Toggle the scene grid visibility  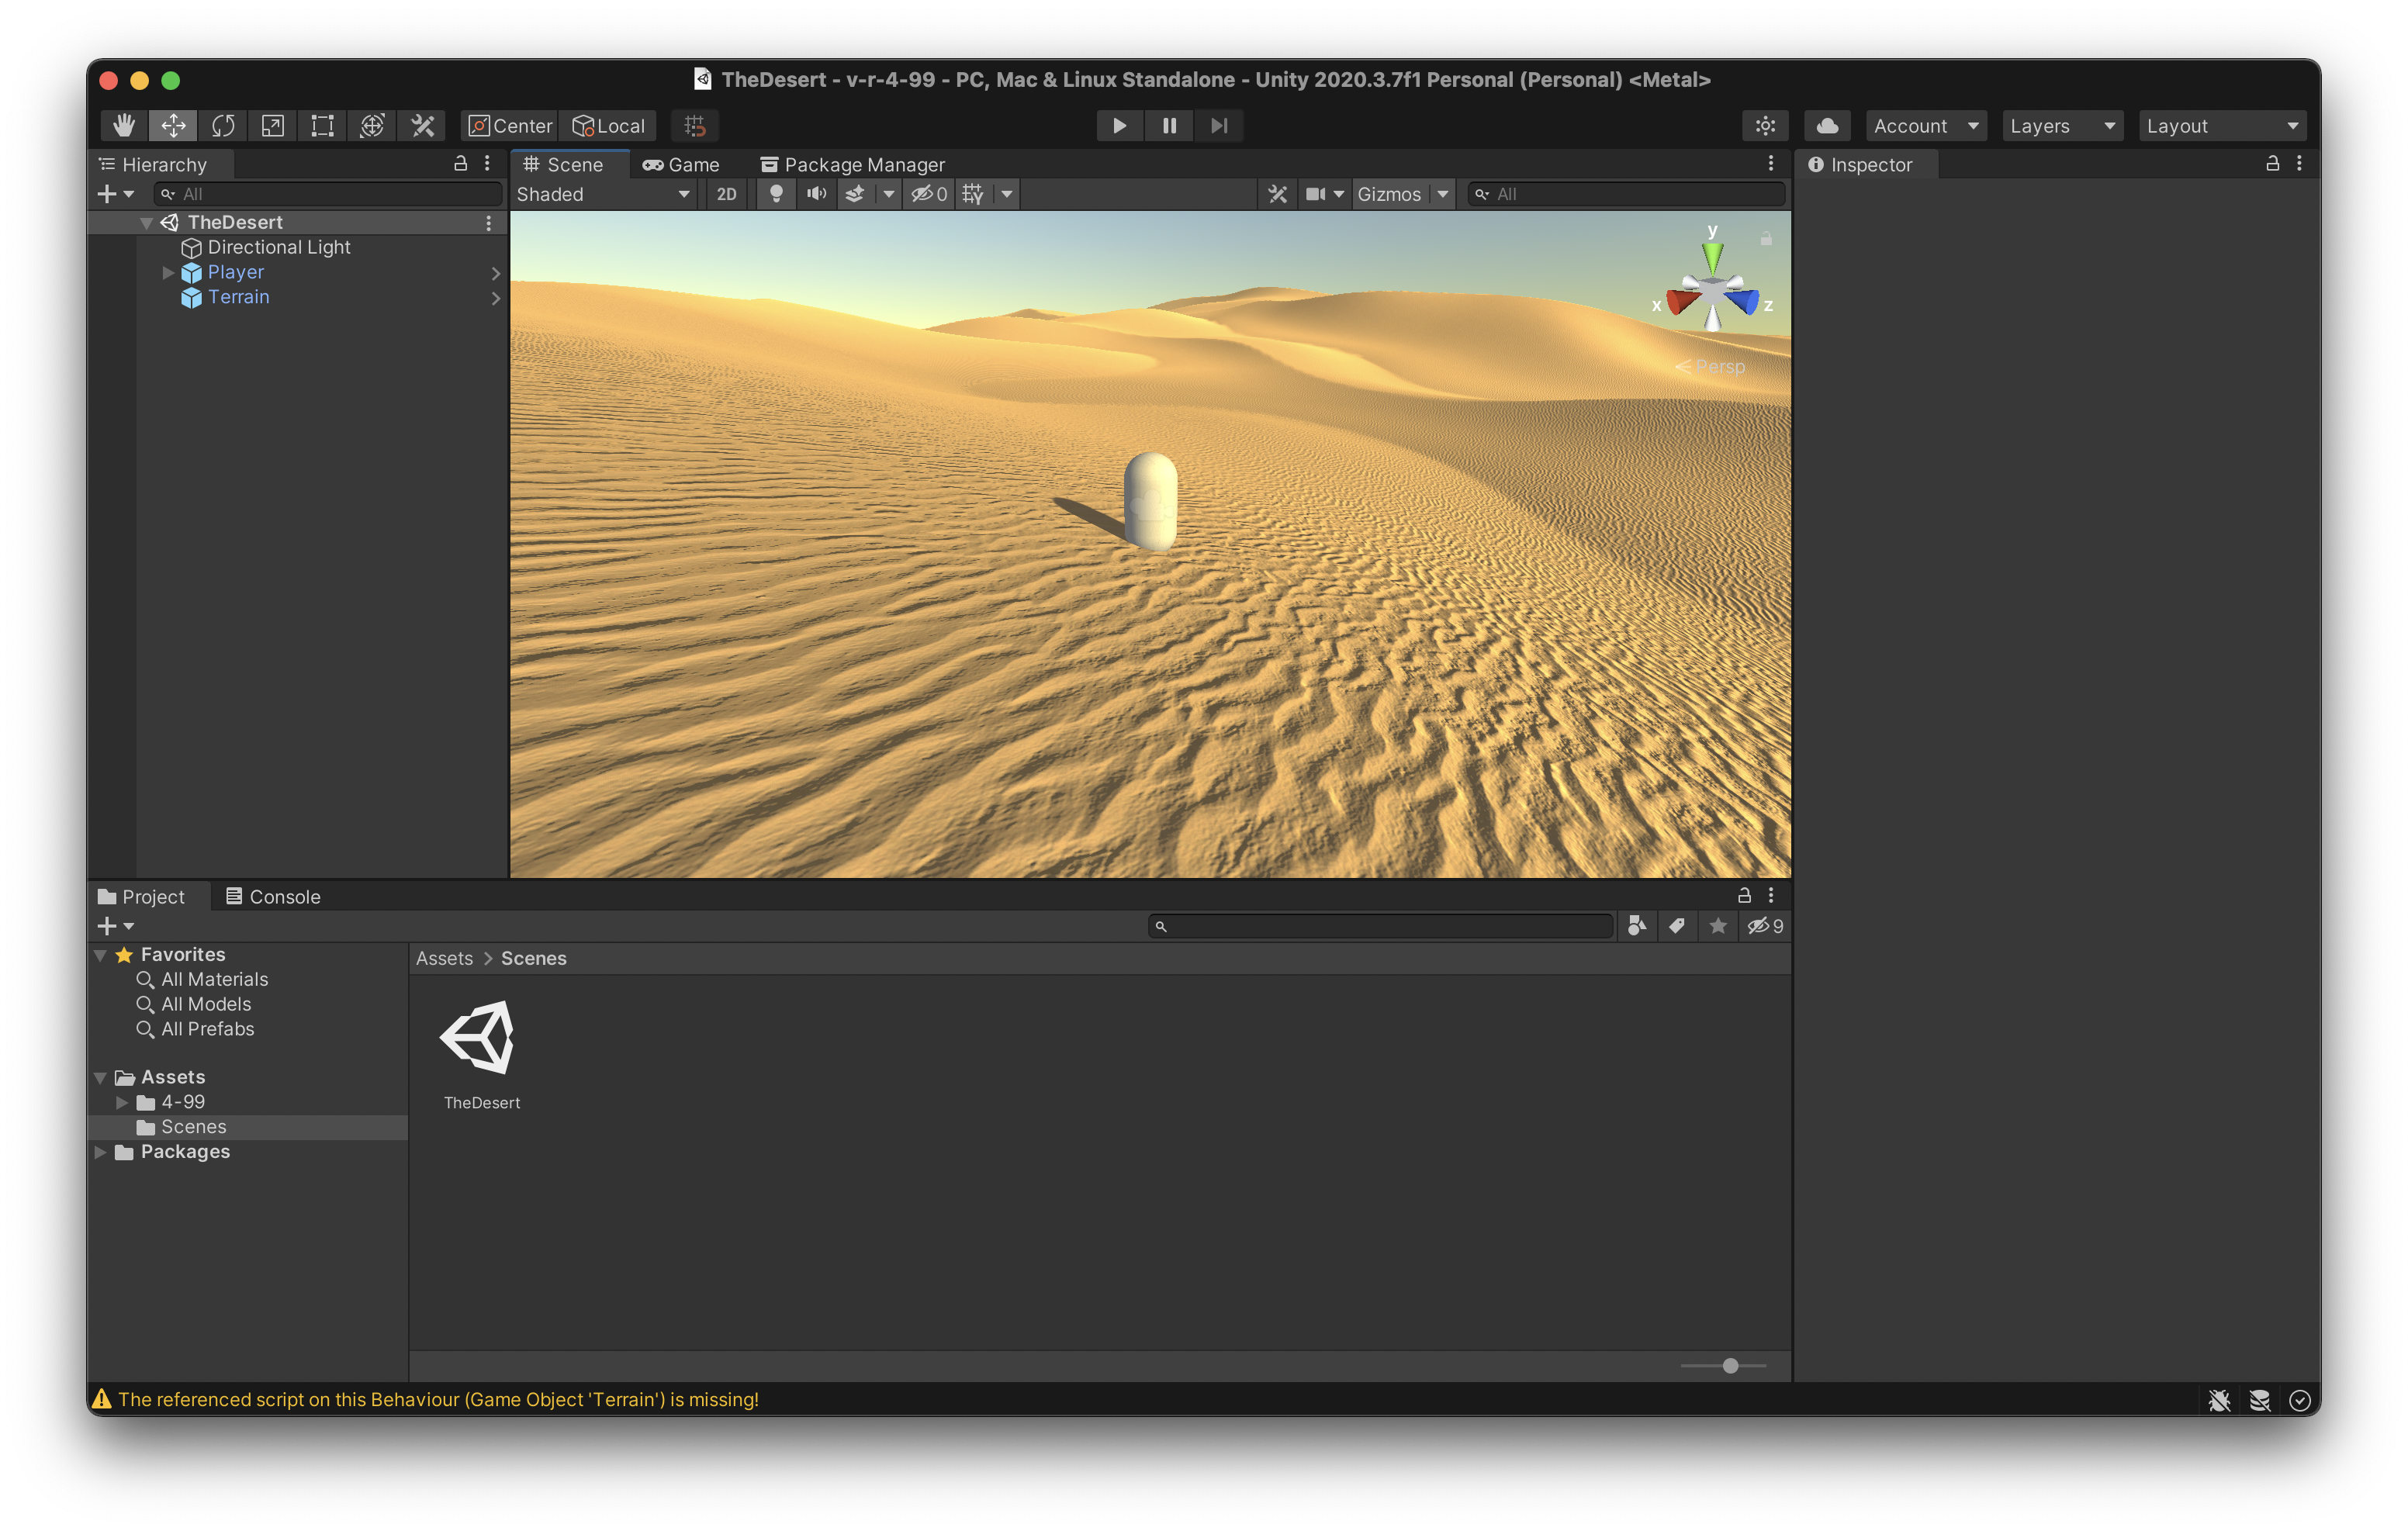tap(973, 194)
